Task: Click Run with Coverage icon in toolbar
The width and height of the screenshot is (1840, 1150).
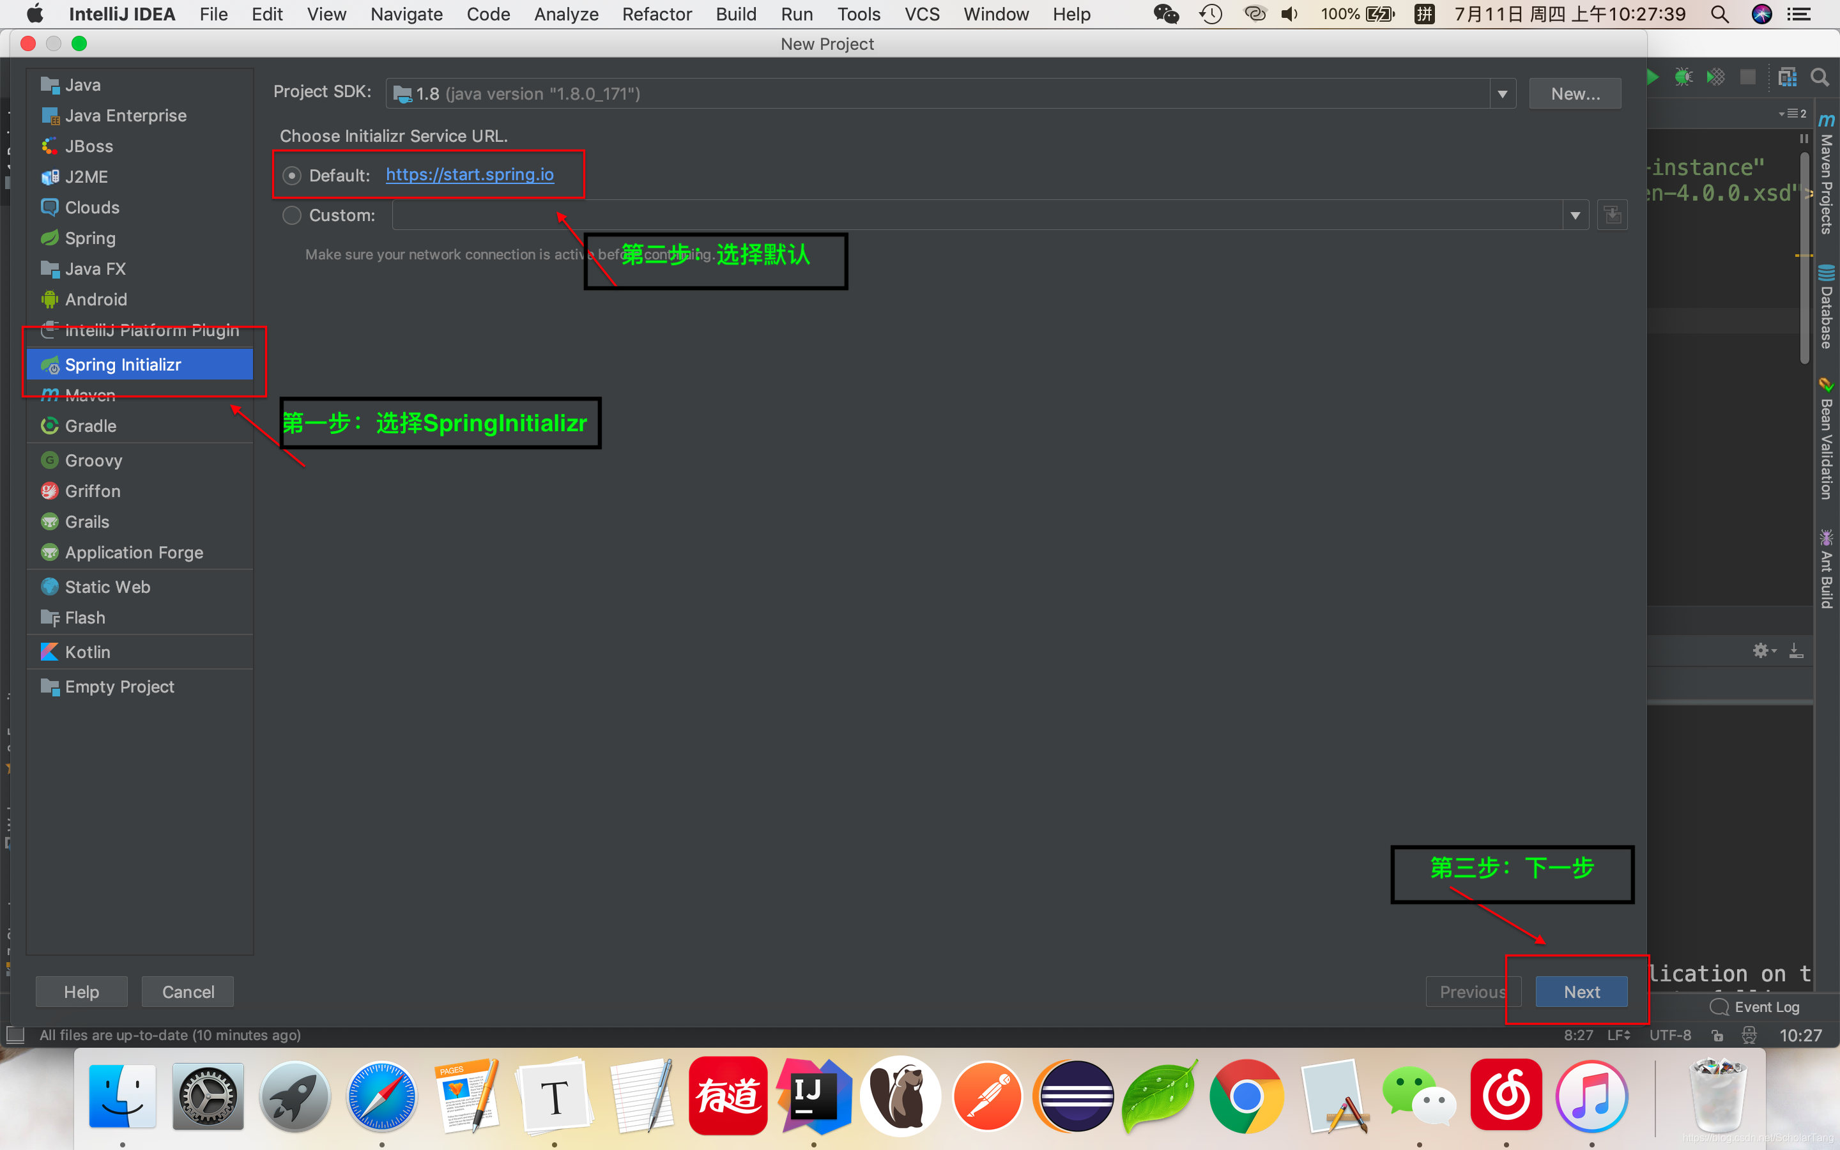Action: tap(1715, 77)
